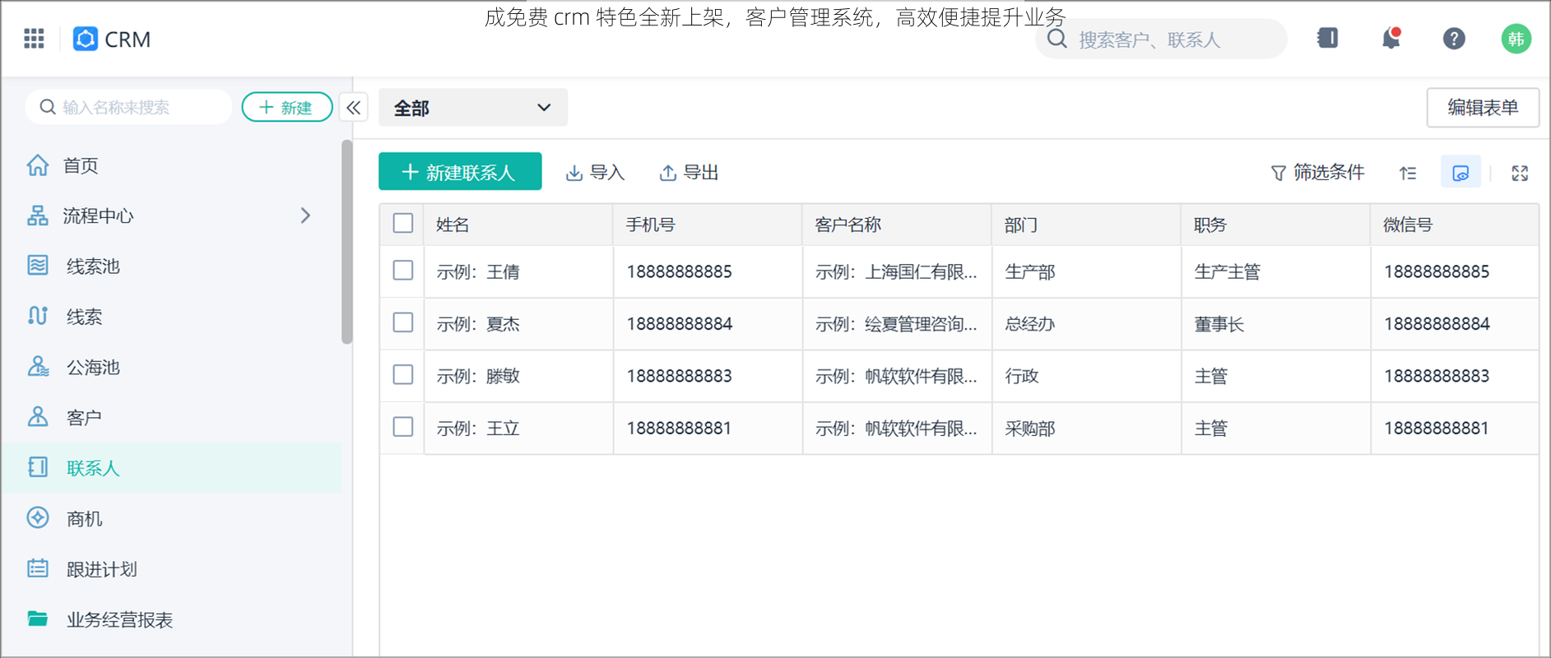The image size is (1551, 658).
Task: Click the 流程中心 workflow icon
Action: click(38, 215)
